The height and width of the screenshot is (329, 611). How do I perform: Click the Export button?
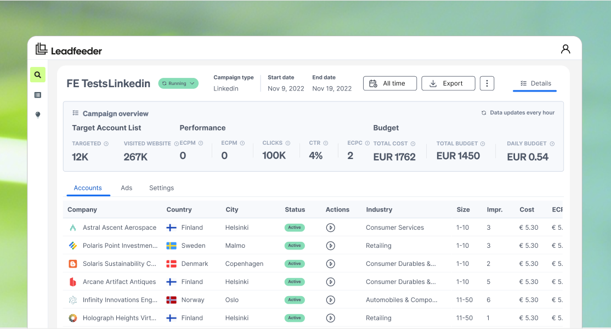[x=448, y=83]
